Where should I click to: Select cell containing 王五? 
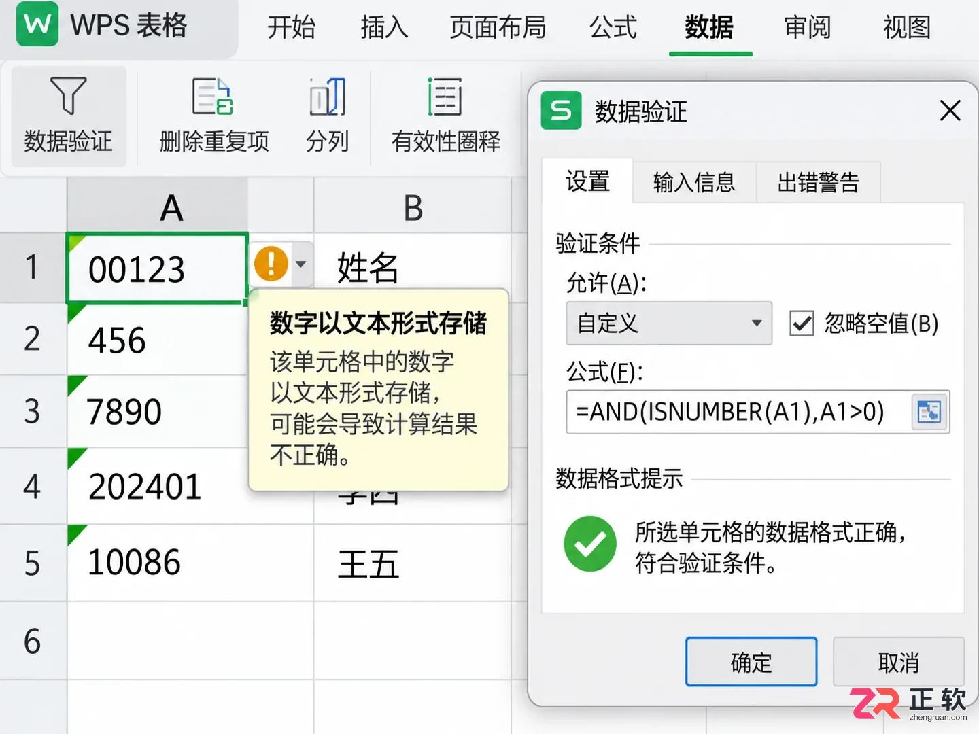[x=412, y=563]
